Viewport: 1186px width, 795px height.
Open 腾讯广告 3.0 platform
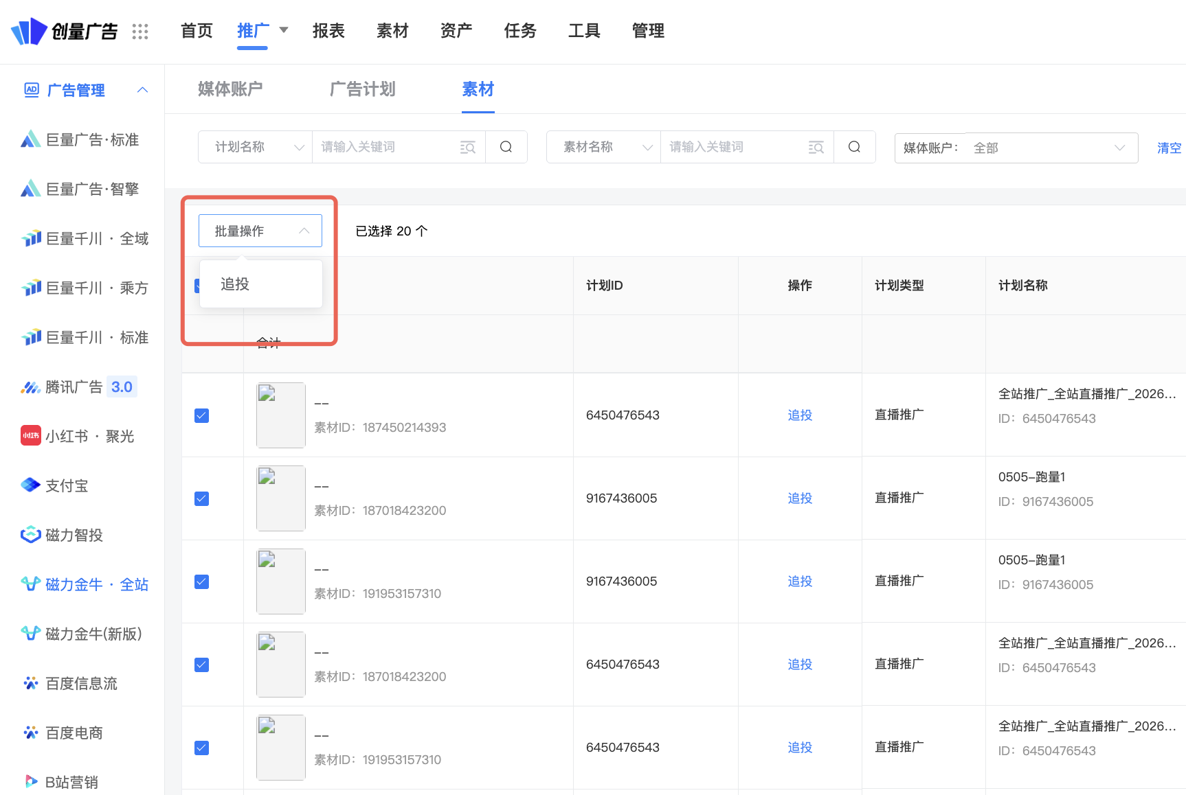click(x=79, y=387)
